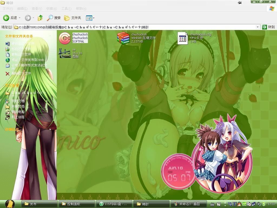Switch to 发布 taskbar window
The width and height of the screenshot is (277, 208).
[39, 204]
